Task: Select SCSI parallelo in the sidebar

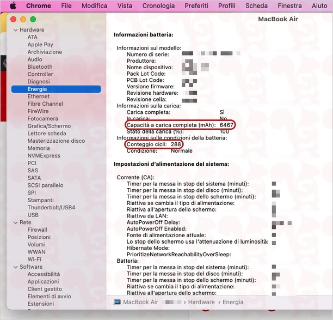Action: tap(46, 185)
